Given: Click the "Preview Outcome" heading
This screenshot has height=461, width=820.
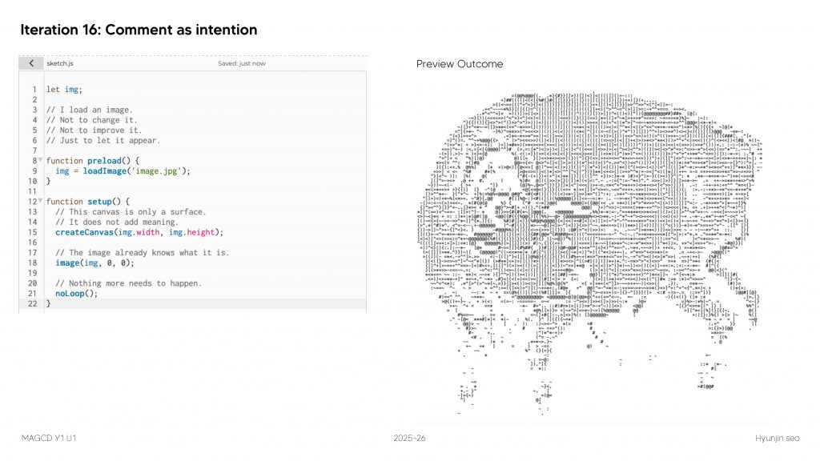Looking at the screenshot, I should (x=460, y=64).
